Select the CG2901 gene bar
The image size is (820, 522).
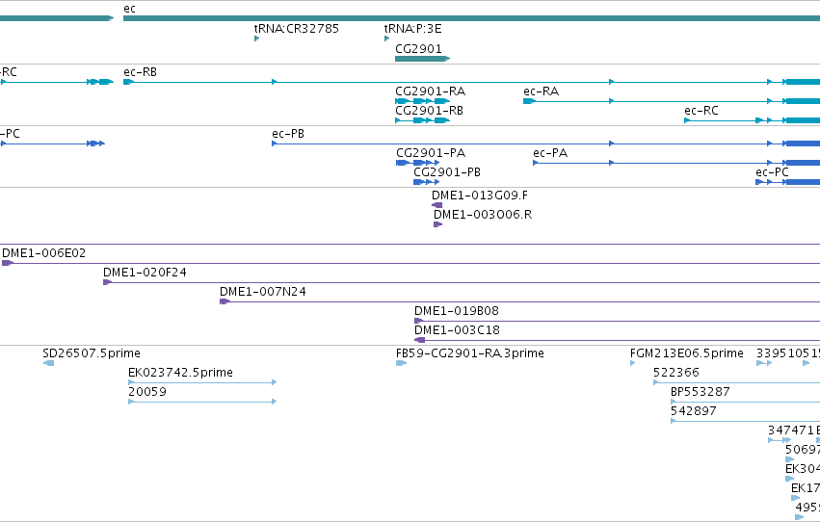pos(423,59)
